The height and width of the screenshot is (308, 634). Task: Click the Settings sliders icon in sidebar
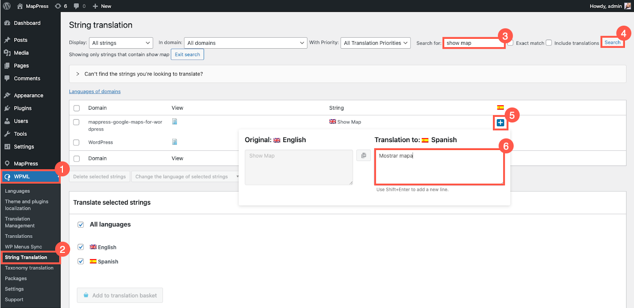7,146
